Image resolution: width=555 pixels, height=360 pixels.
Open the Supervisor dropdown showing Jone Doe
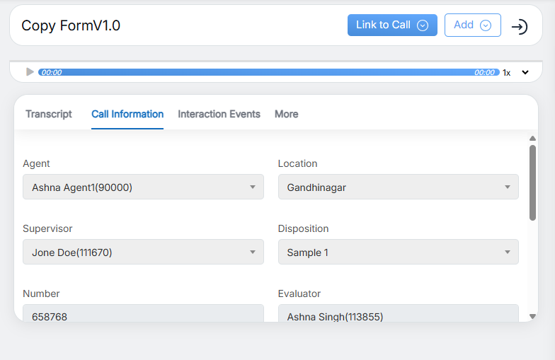pyautogui.click(x=143, y=252)
